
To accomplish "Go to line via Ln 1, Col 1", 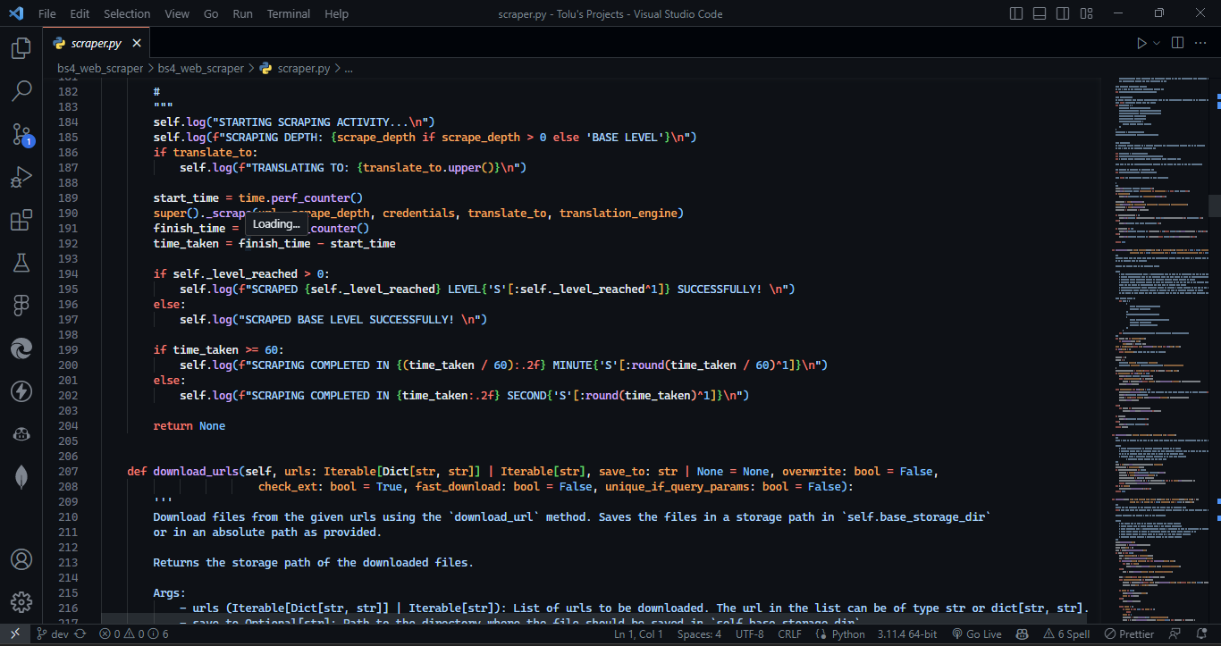I will click(x=638, y=633).
